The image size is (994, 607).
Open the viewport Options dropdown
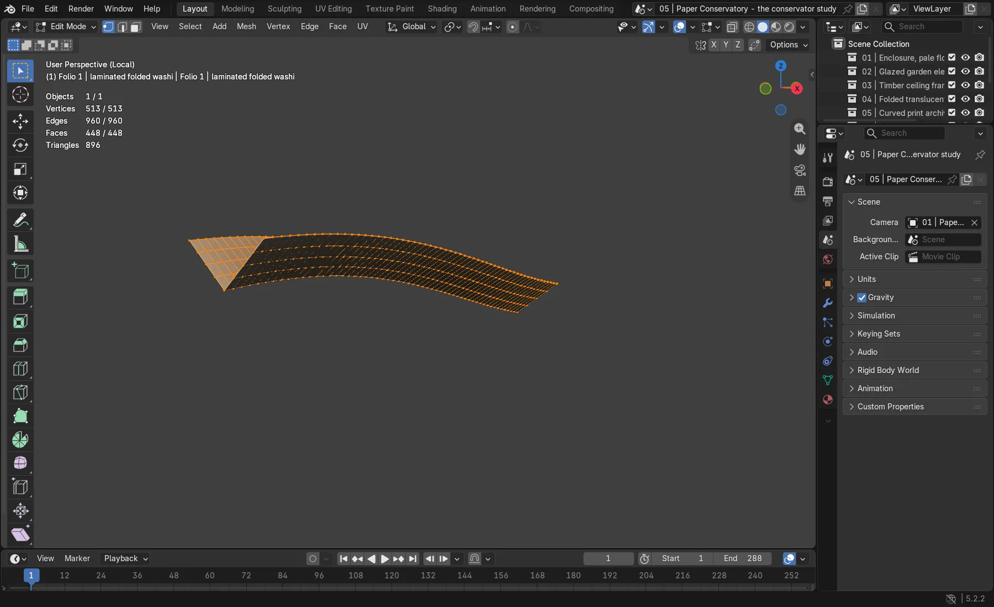coord(789,45)
